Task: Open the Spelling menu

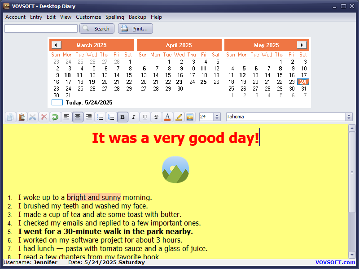Action: [x=115, y=17]
